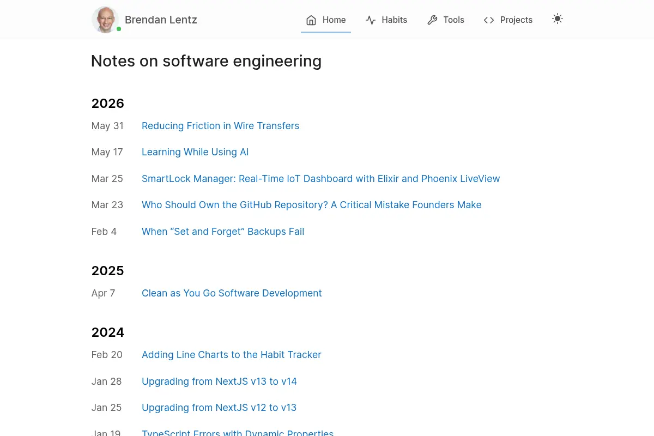Image resolution: width=654 pixels, height=436 pixels.
Task: Click the wrench icon for Tools
Action: click(x=432, y=20)
